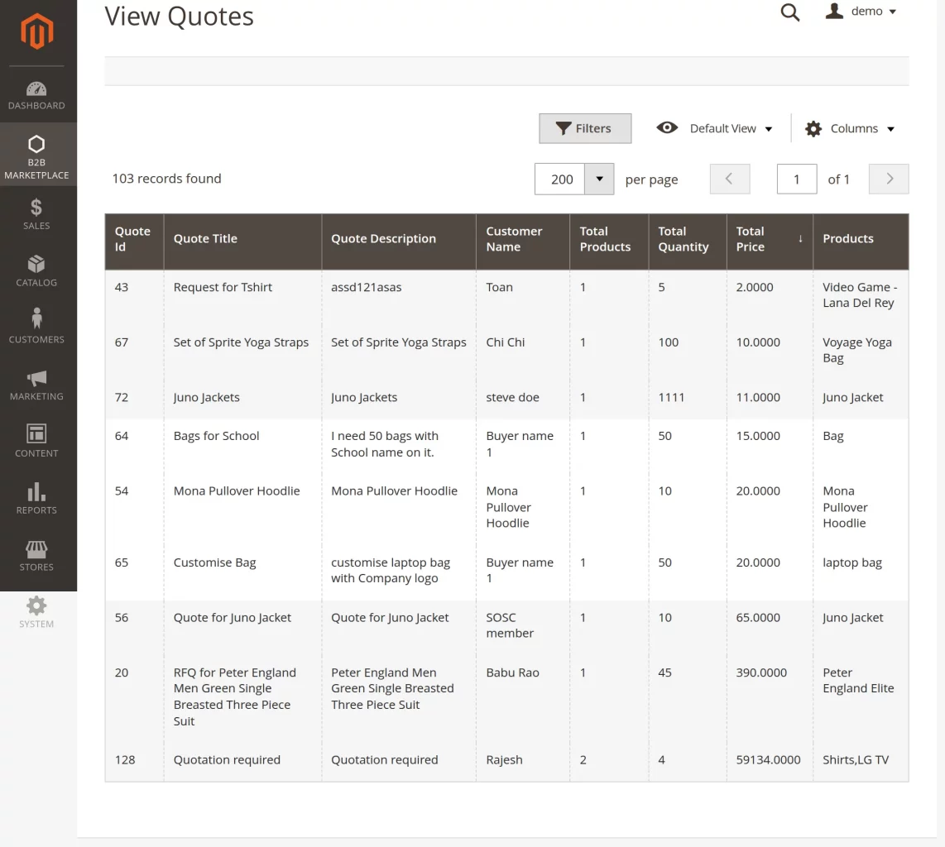Go to next page arrow

coord(889,179)
